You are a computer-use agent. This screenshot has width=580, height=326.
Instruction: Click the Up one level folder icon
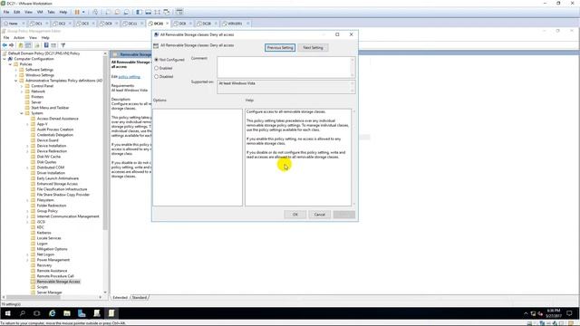coord(21,45)
